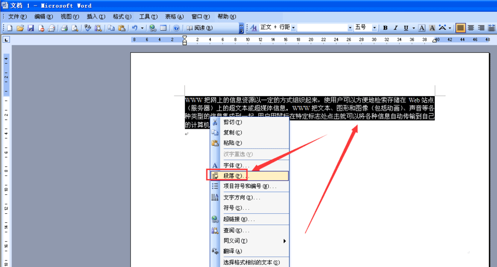Click into the font name box
The image size is (497, 267).
(323, 28)
